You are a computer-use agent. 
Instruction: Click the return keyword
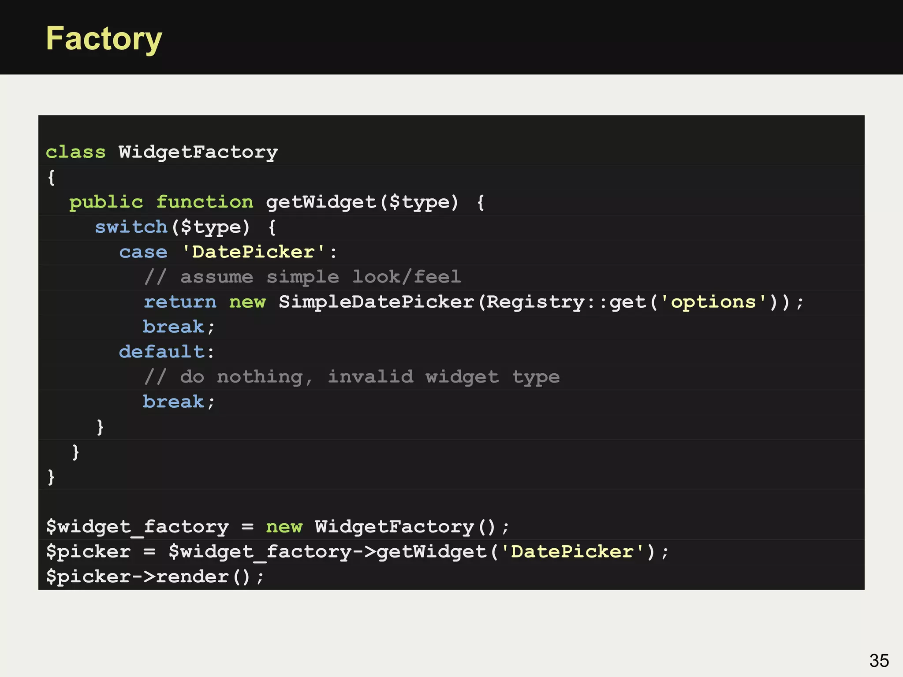[180, 302]
